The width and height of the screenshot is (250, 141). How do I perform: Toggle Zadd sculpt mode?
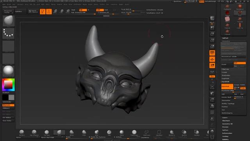(x=100, y=10)
